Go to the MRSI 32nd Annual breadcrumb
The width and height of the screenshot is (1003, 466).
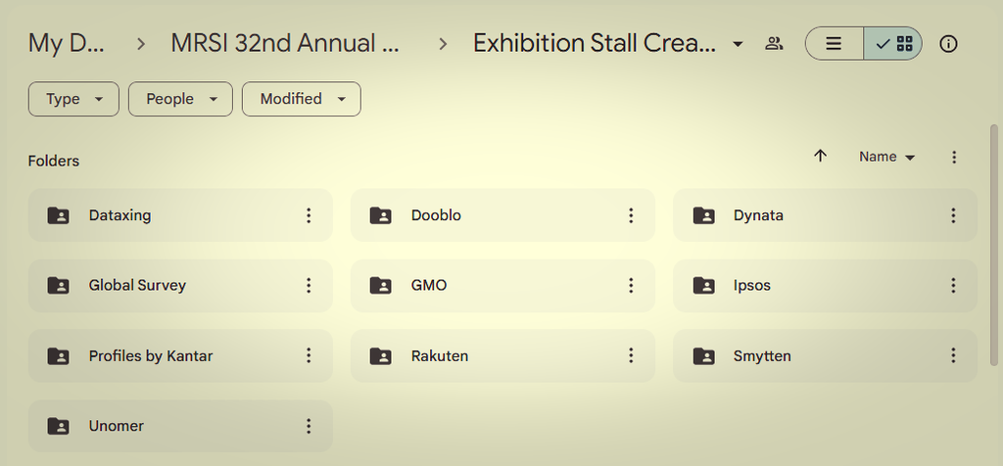(285, 43)
